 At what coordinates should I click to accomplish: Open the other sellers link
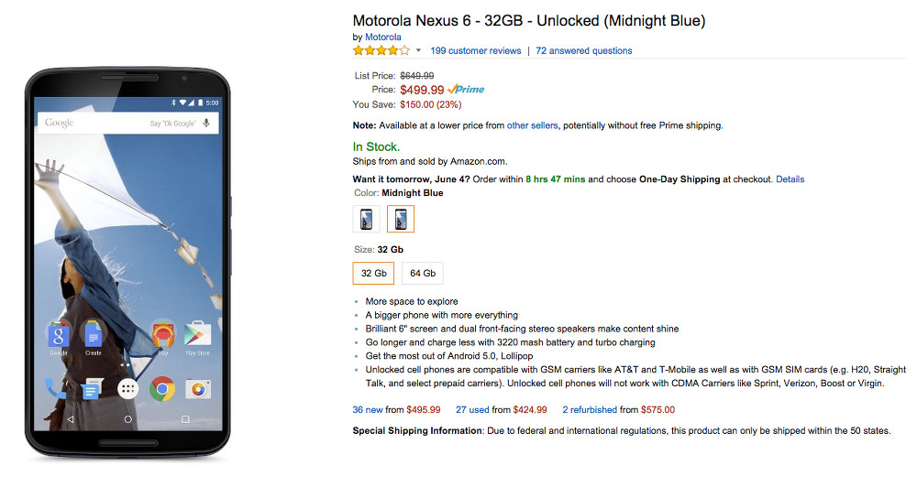pos(532,125)
